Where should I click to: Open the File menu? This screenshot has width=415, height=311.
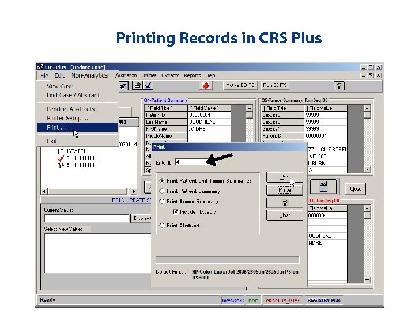(x=44, y=75)
